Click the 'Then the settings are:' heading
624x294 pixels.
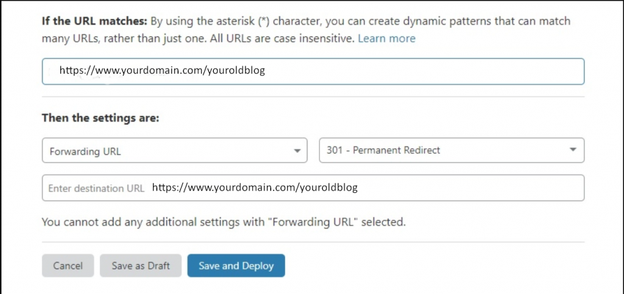[x=101, y=118]
